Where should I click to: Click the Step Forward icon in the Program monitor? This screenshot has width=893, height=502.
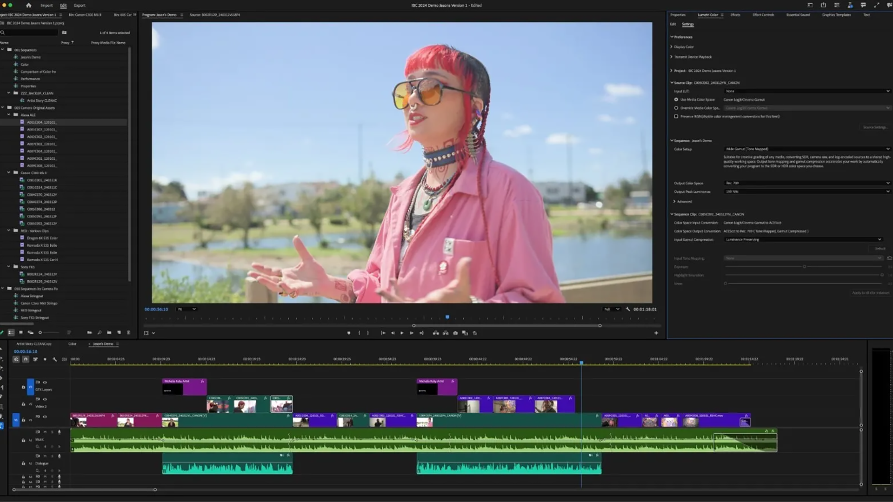coord(412,333)
